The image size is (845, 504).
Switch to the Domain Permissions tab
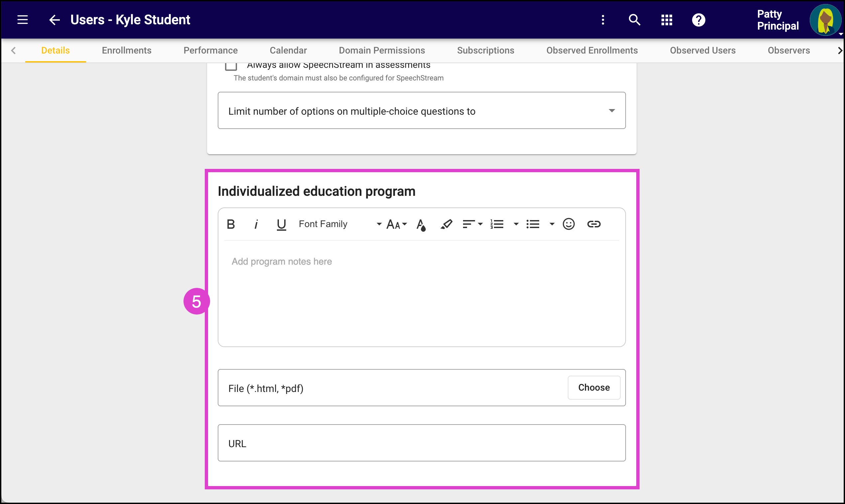(382, 50)
